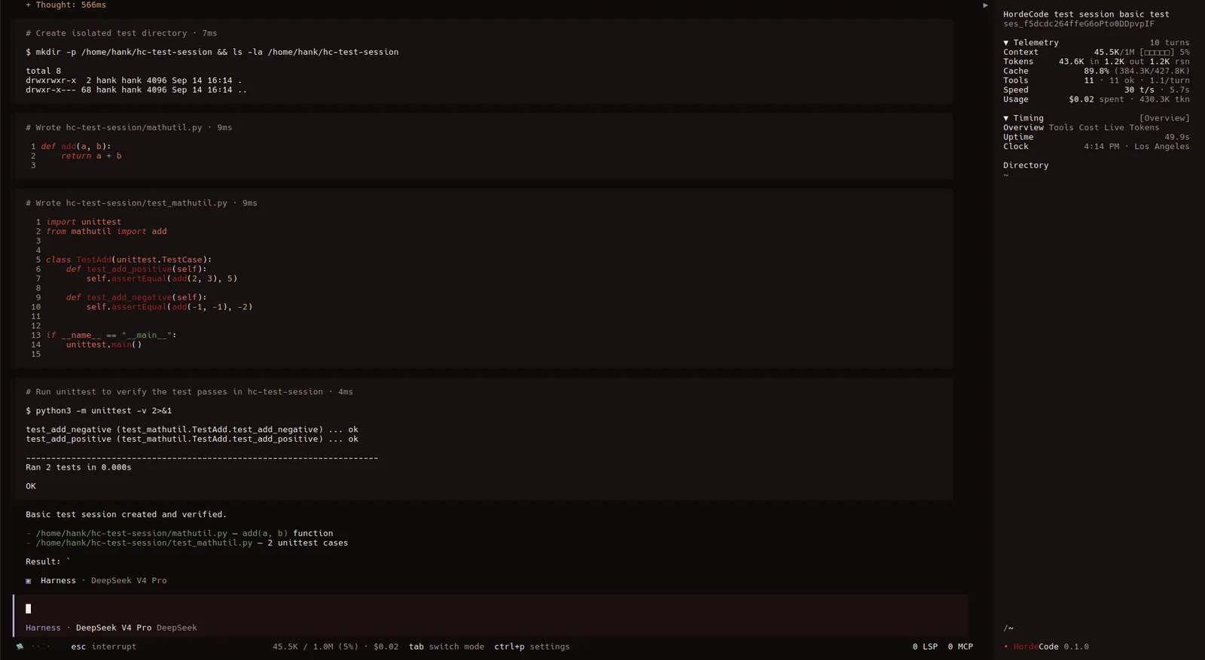
Task: Expand the Thought: 566ms block
Action: point(66,5)
